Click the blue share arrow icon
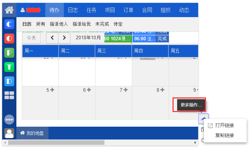Image resolution: width=252 pixels, height=147 pixels. [x=204, y=119]
